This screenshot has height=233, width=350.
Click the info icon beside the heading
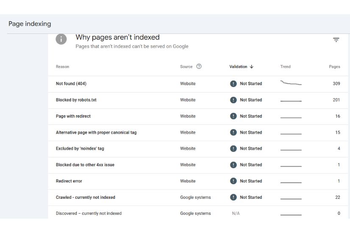[61, 39]
